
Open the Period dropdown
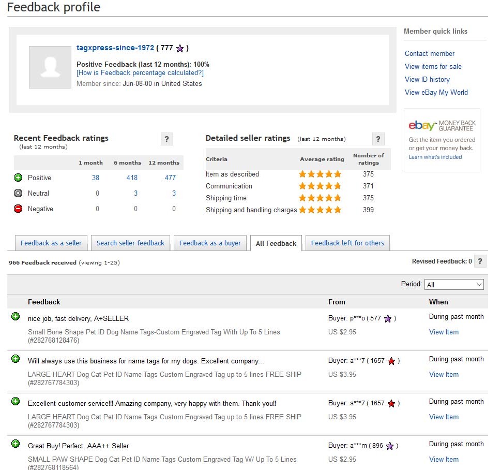pos(453,284)
